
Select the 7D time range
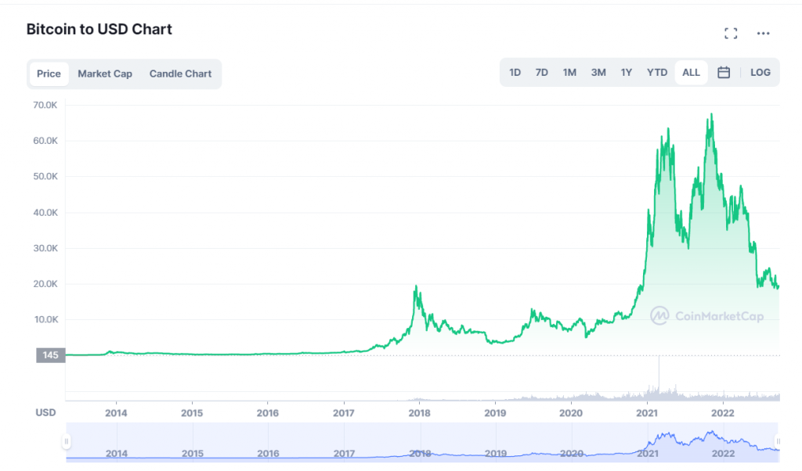(x=541, y=72)
